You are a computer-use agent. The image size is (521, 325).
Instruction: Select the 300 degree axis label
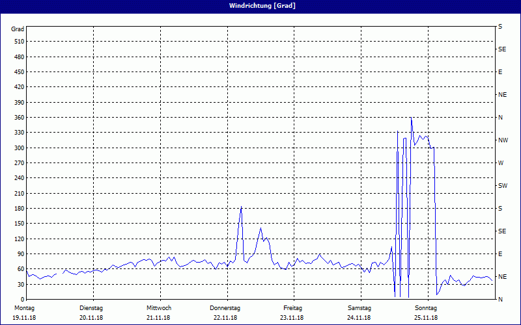click(20, 148)
